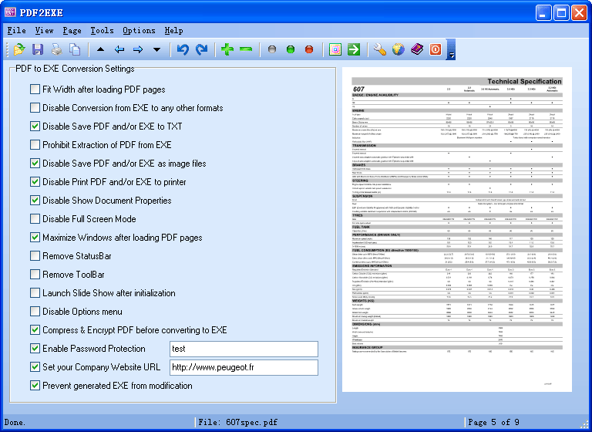Go to next page with right arrow
The image size is (592, 432).
(138, 49)
